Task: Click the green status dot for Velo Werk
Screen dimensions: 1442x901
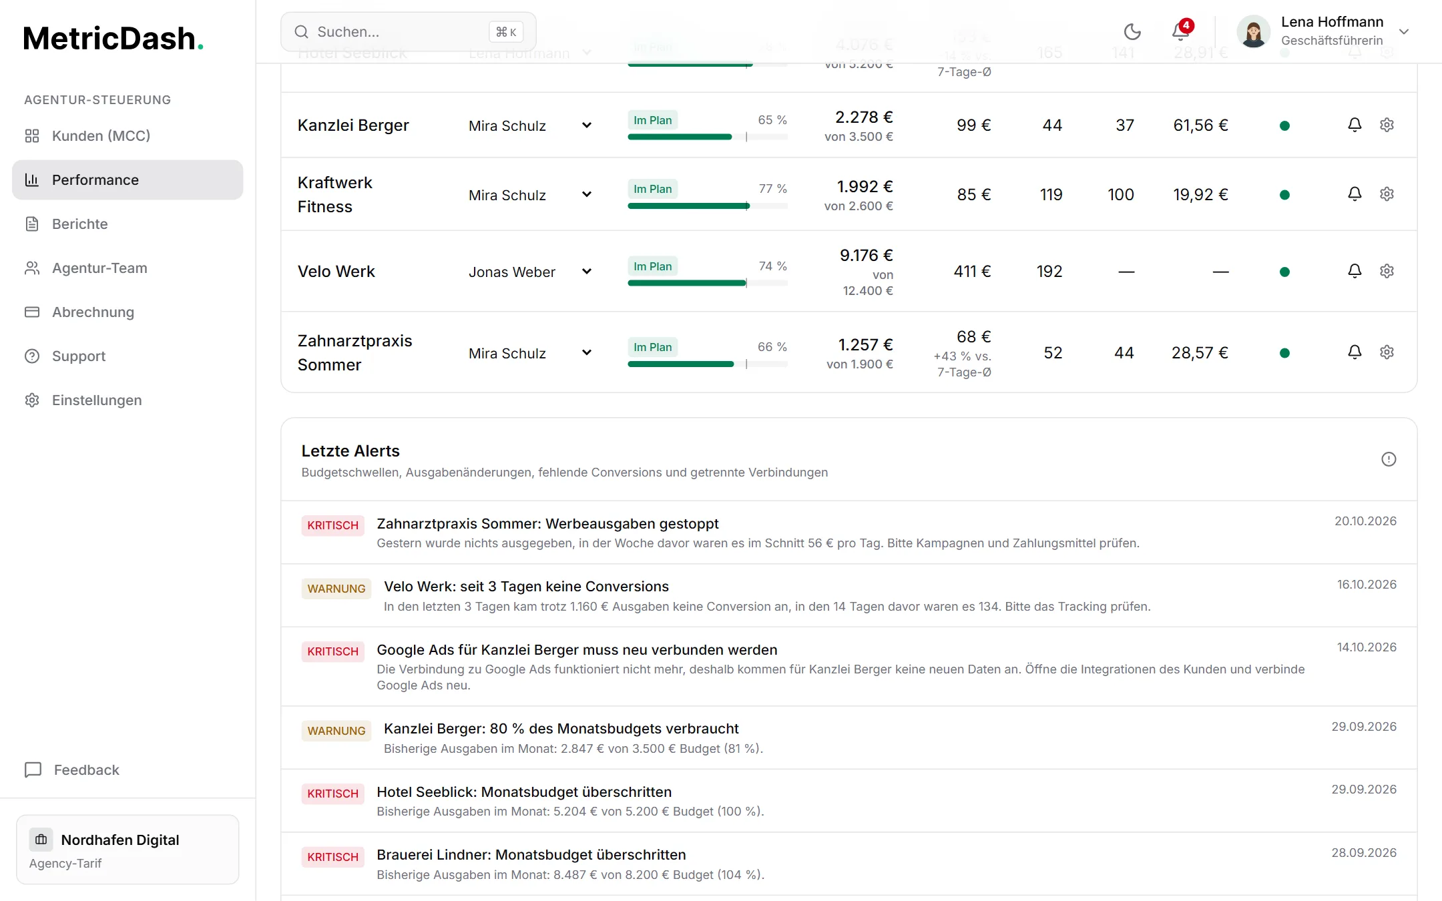Action: (1284, 272)
